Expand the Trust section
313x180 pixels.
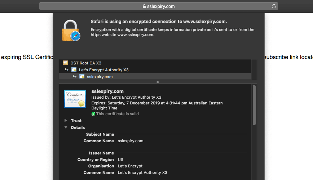pyautogui.click(x=66, y=121)
